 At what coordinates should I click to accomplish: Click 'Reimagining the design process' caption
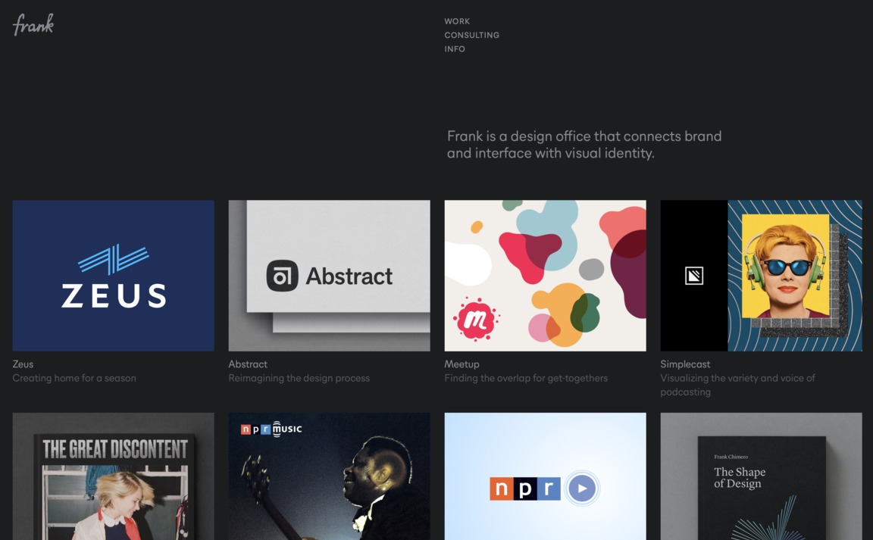click(299, 378)
